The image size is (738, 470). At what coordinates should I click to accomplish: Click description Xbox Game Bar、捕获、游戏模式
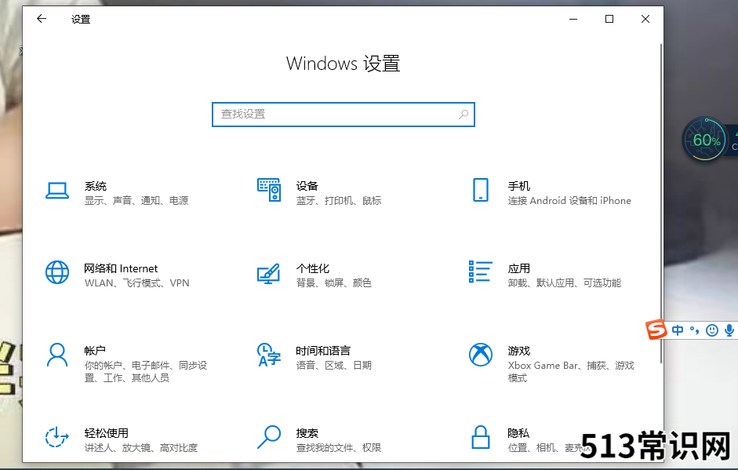571,372
